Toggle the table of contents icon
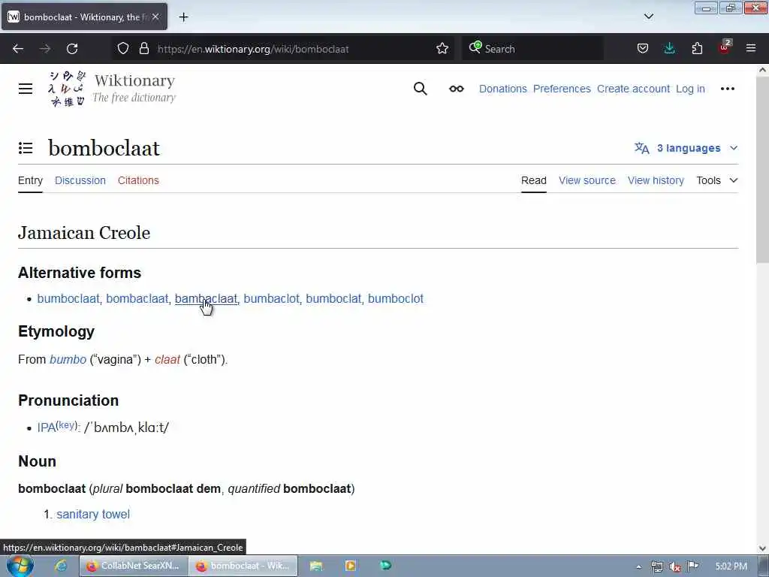Screen dimensions: 769x577 click(x=26, y=148)
